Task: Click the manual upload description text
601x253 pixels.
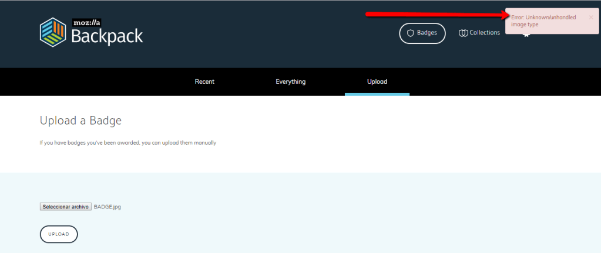Action: coord(127,142)
